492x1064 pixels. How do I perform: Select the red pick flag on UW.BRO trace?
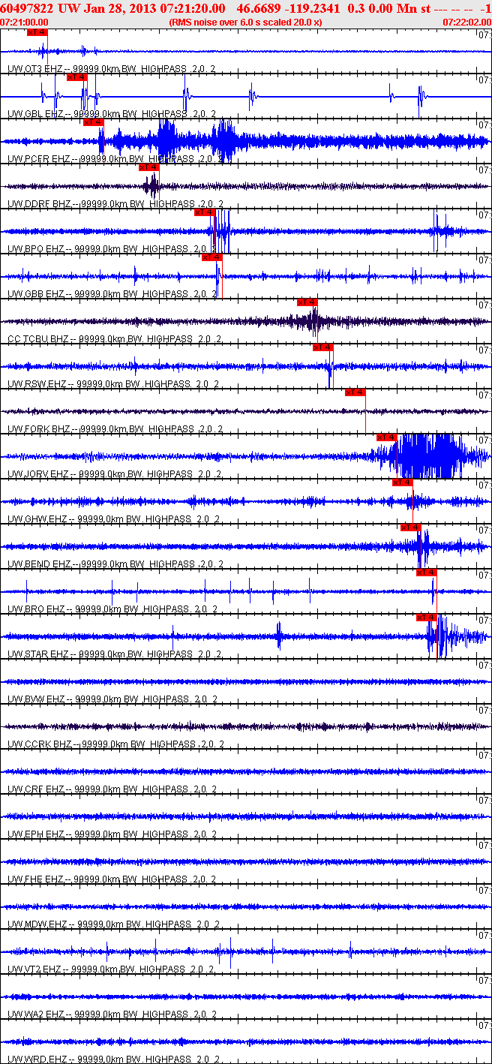tap(426, 573)
